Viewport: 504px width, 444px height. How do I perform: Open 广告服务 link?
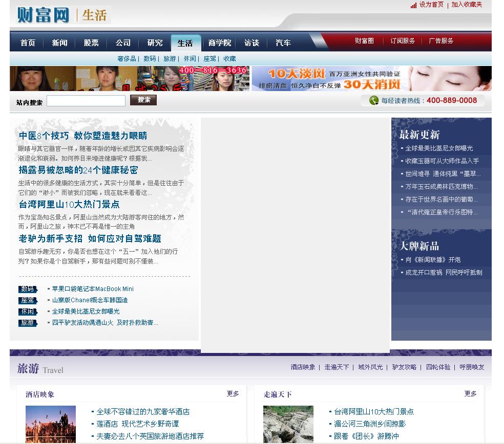(x=441, y=41)
